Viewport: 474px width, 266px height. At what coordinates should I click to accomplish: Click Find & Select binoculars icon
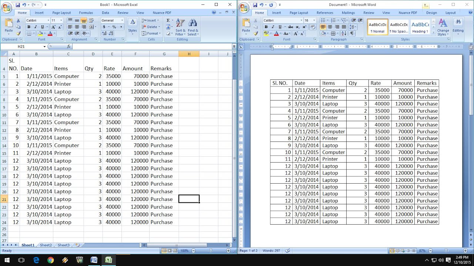tap(193, 23)
